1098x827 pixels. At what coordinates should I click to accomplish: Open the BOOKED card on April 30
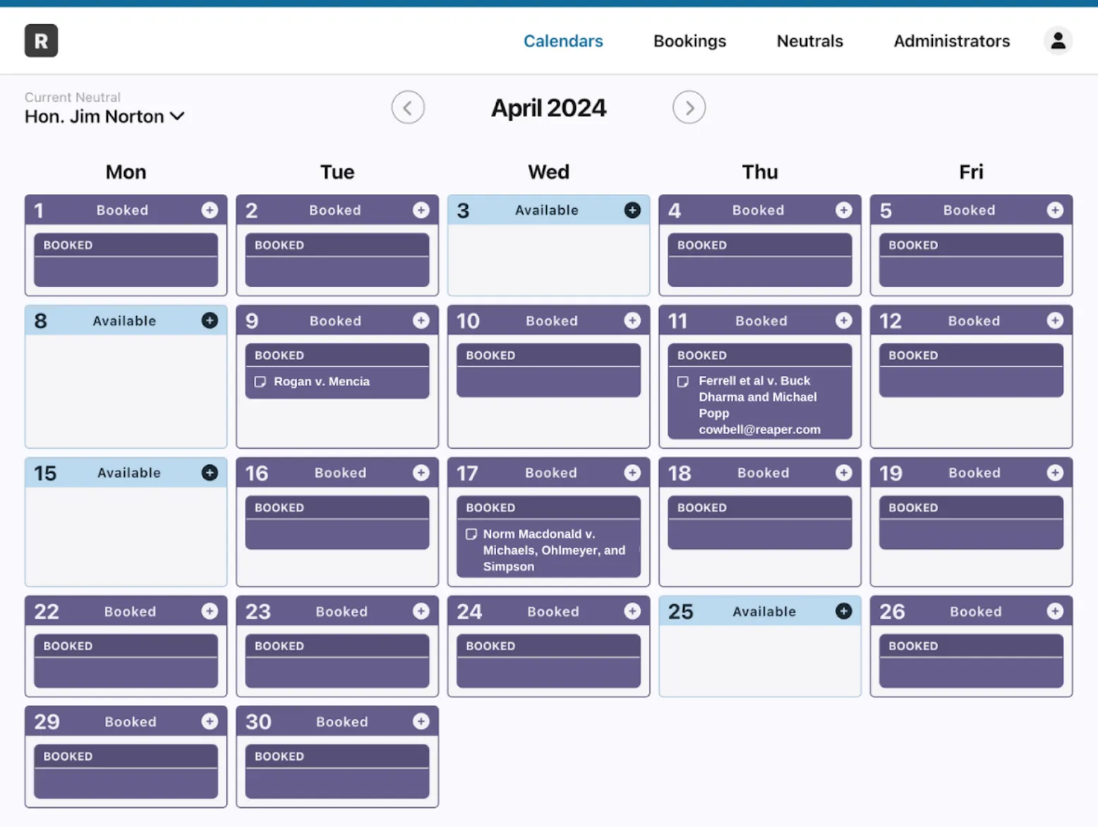tap(337, 771)
